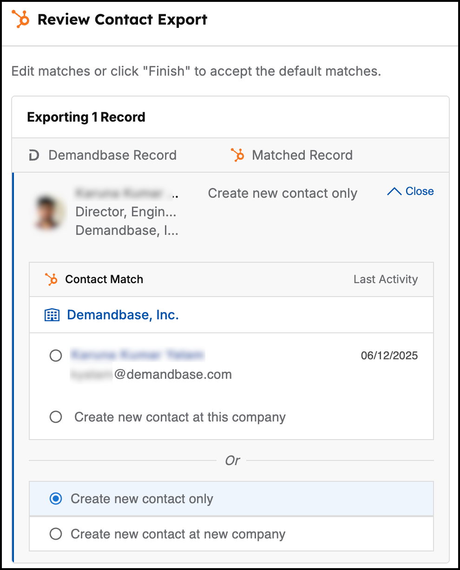Click the Contact Match header label
Screen dimensions: 460x570
[104, 279]
